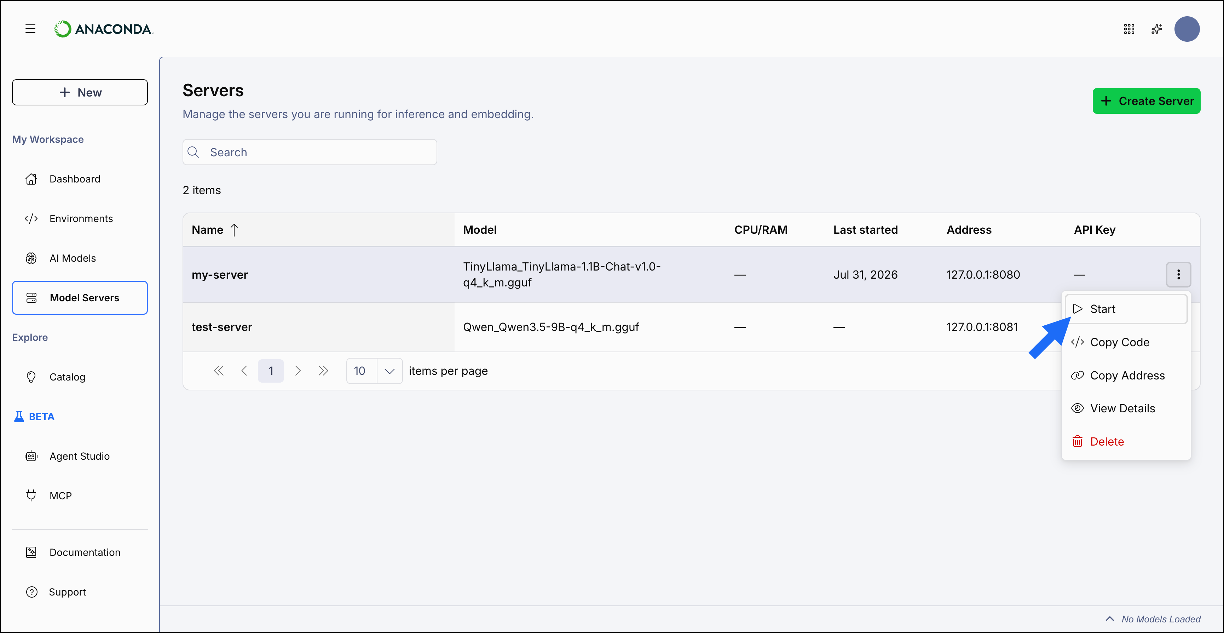1224x633 pixels.
Task: Click the 2 items count text
Action: (x=202, y=190)
